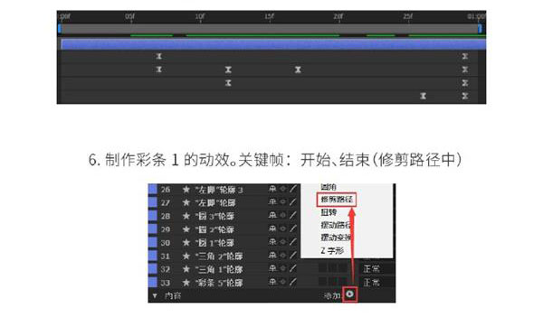
Task: Click the rasterize sun icon on layer 27
Action: [283, 201]
